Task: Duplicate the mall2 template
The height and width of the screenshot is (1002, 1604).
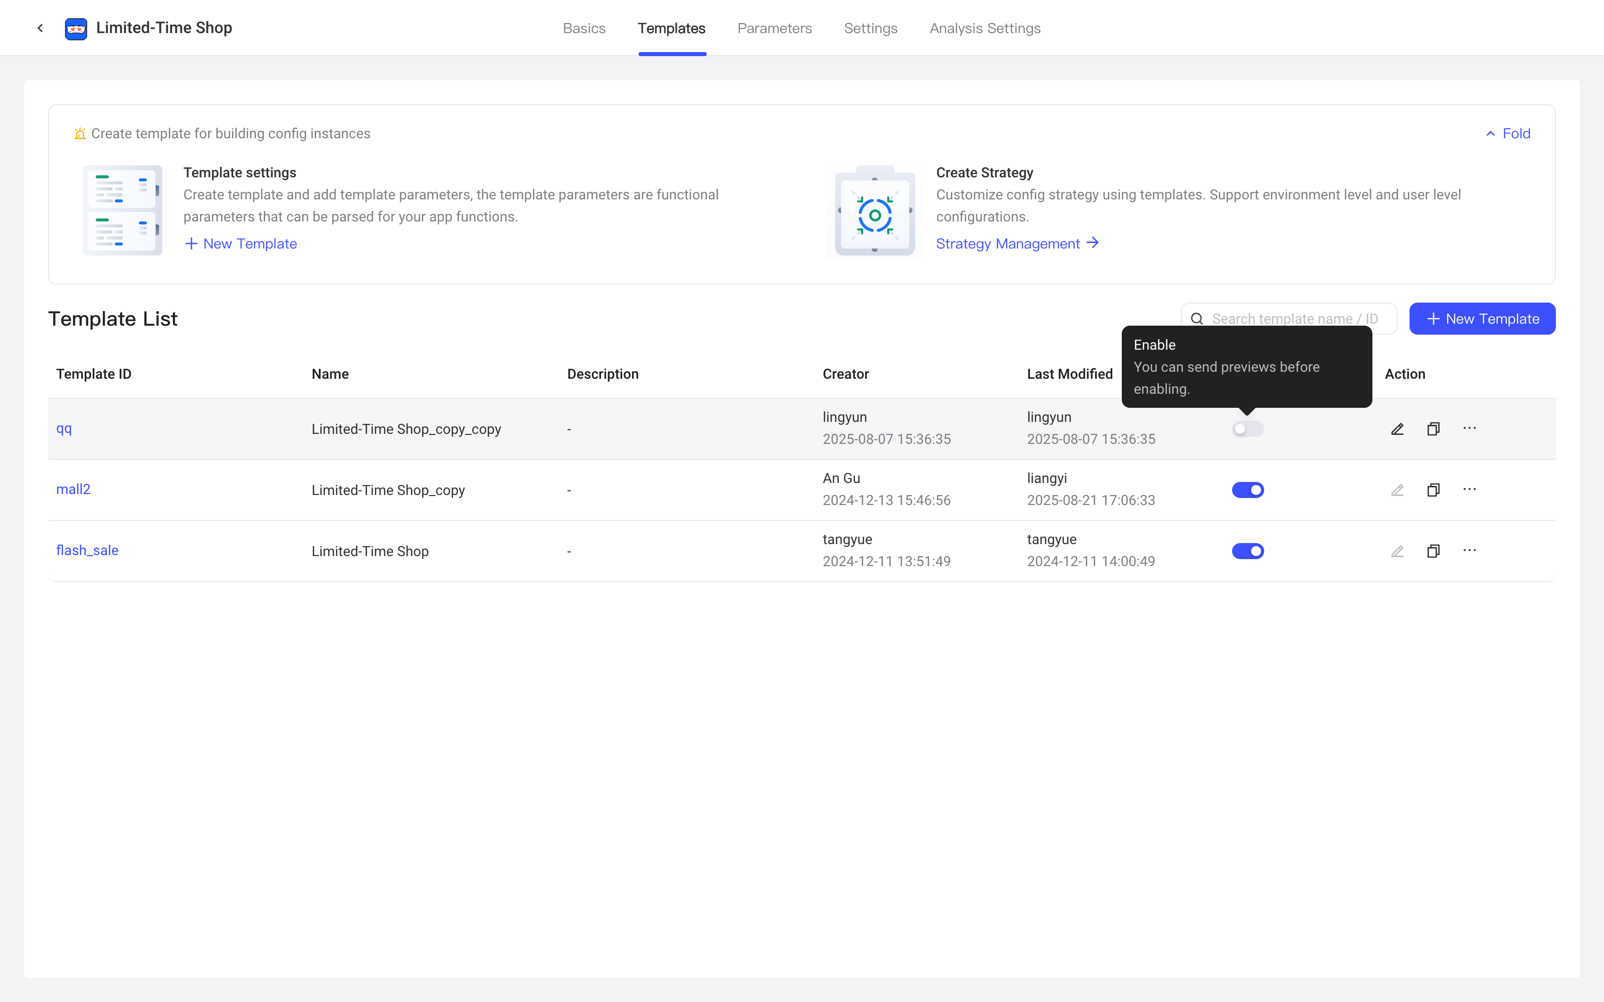Action: 1433,490
